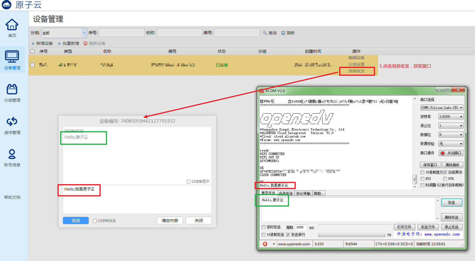The height and width of the screenshot is (261, 475).
Task: Click the 编号 search input field
Action: pyautogui.click(x=237, y=33)
